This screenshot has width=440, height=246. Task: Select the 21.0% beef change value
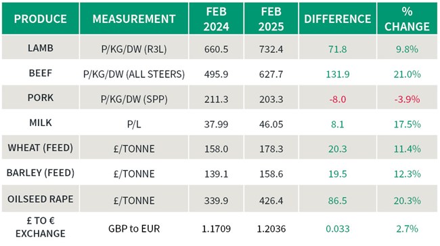pos(407,74)
